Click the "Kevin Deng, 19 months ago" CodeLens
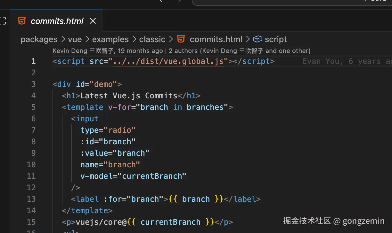Viewport: 392px width, 233px height. tap(108, 51)
